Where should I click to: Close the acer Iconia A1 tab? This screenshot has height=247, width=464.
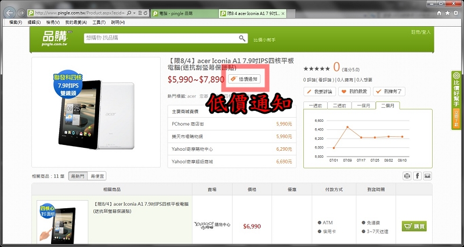[x=283, y=13]
